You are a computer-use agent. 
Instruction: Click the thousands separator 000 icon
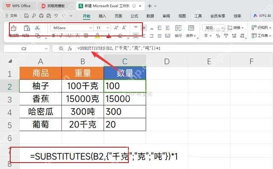click(x=226, y=36)
